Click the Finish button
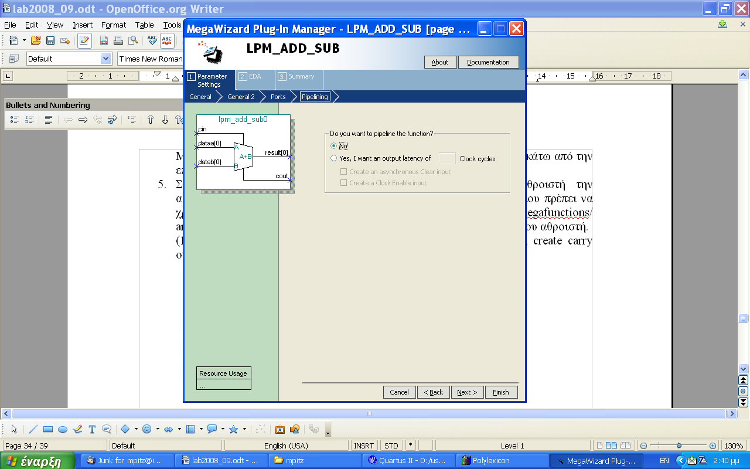The width and height of the screenshot is (750, 469). (501, 392)
